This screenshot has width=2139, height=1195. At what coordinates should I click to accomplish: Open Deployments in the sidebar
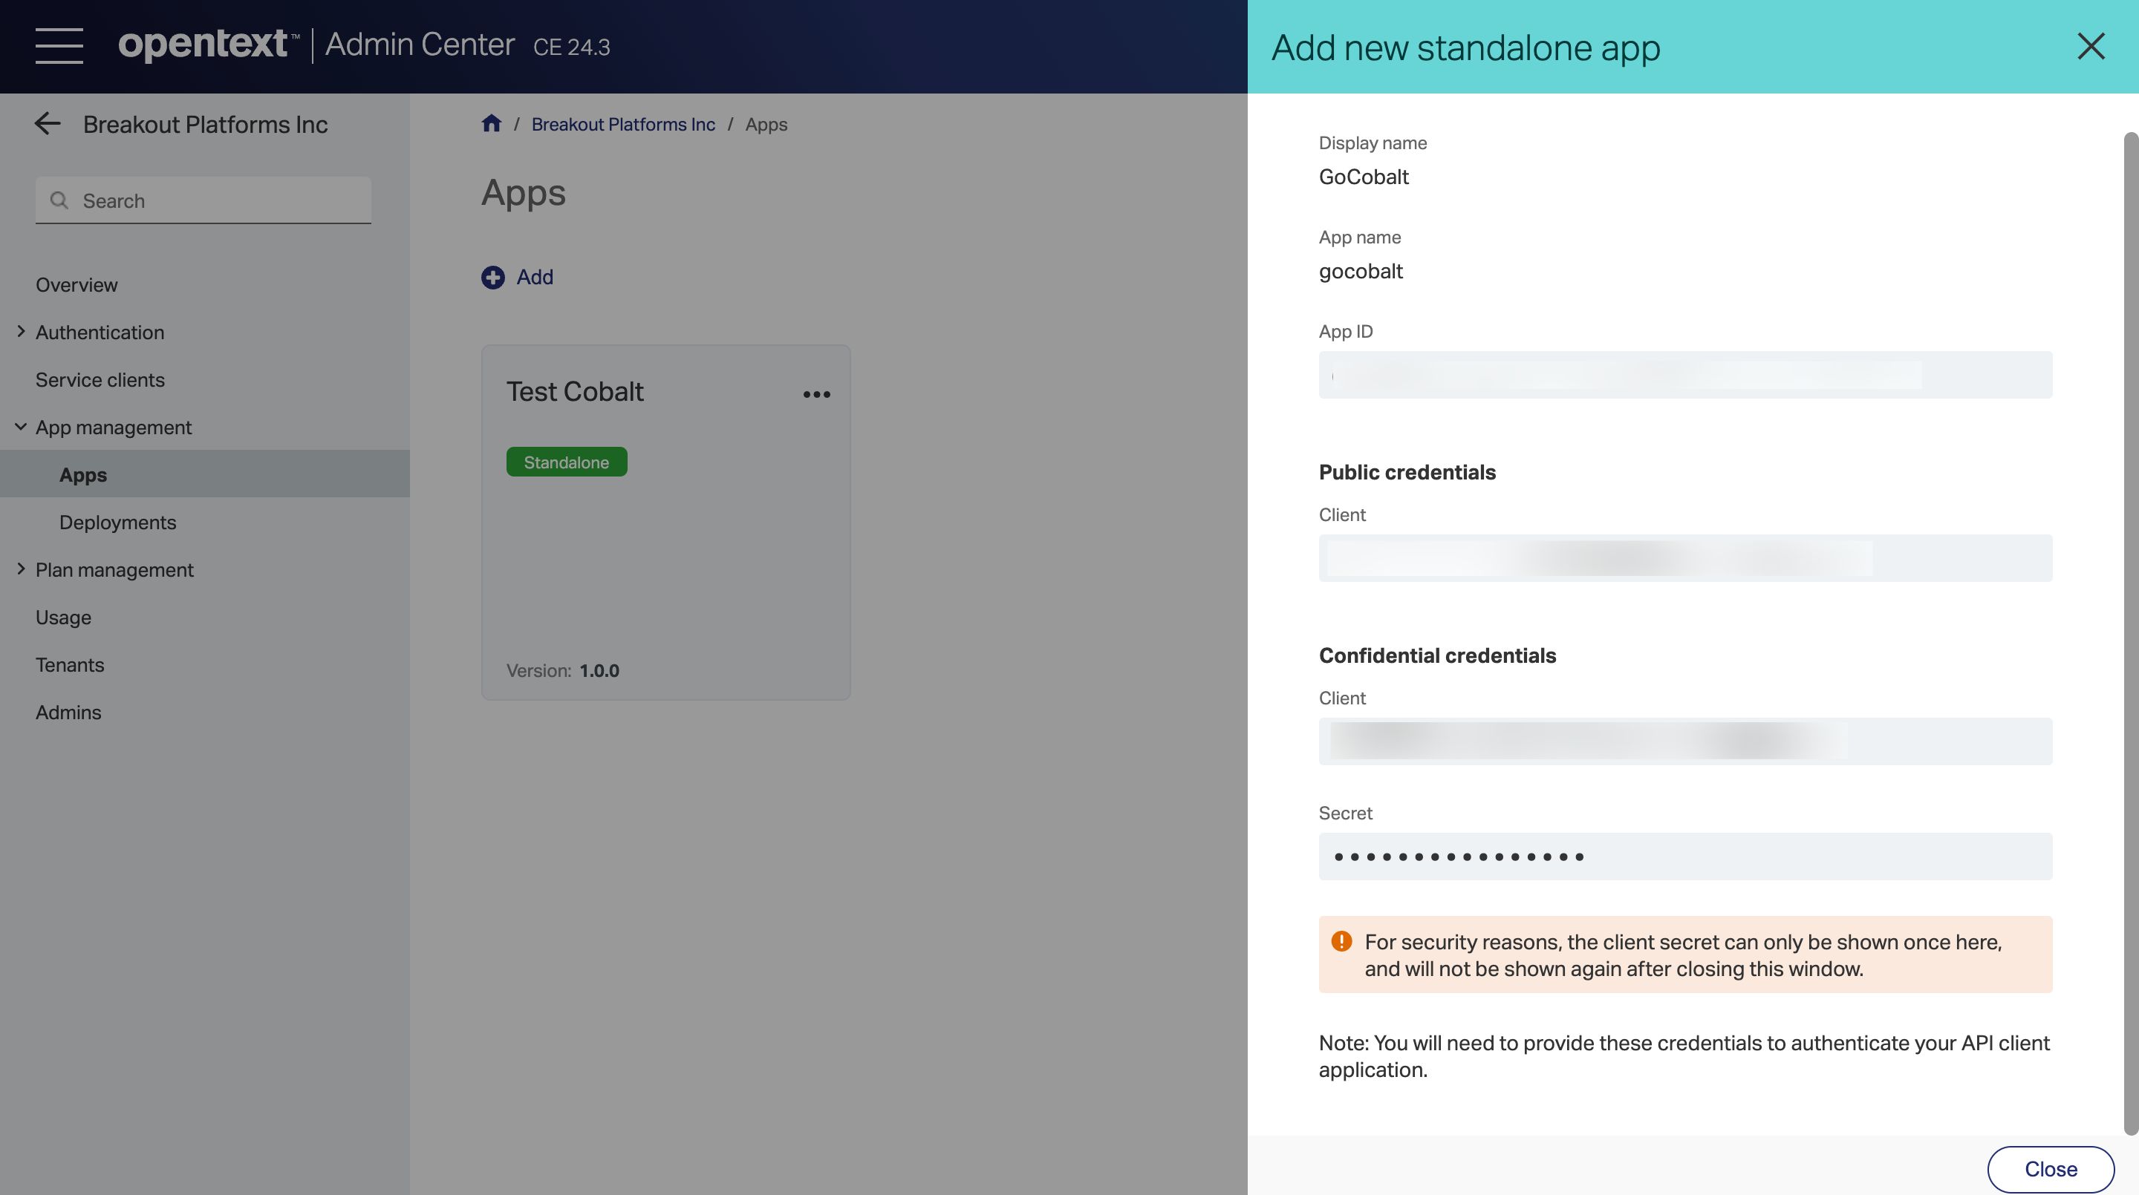[x=117, y=522]
